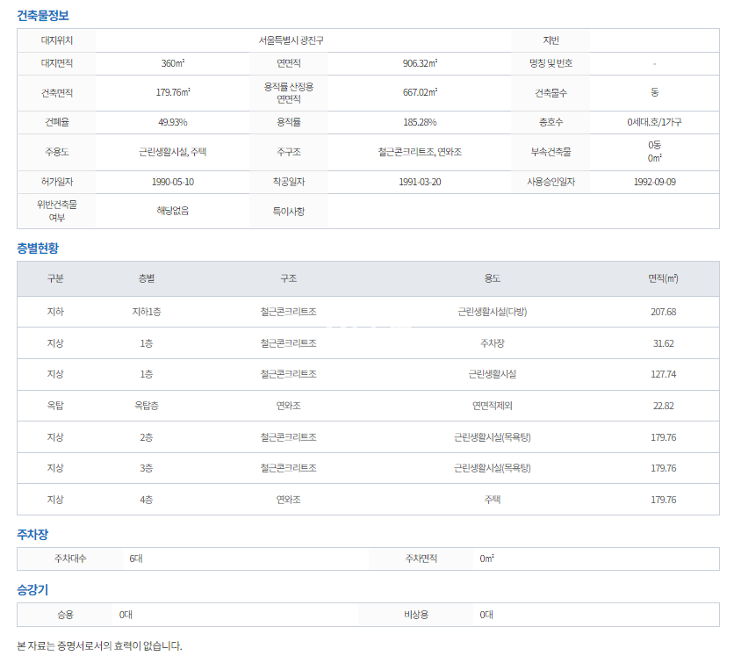Click the 옥탑층 floor cell
Viewport: 734px width, 663px height.
[146, 406]
